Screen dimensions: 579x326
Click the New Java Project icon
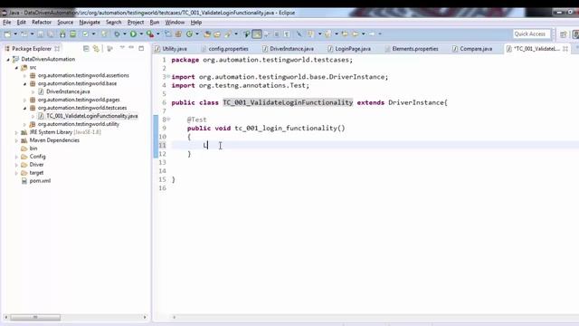(x=168, y=34)
